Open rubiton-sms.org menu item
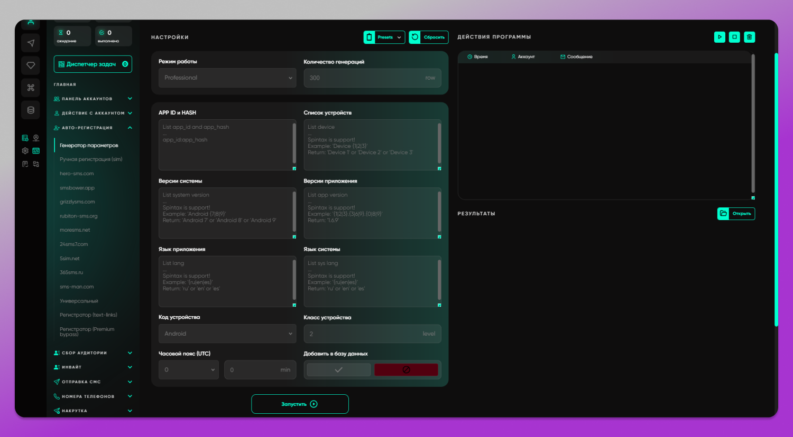This screenshot has height=437, width=793. (x=79, y=216)
